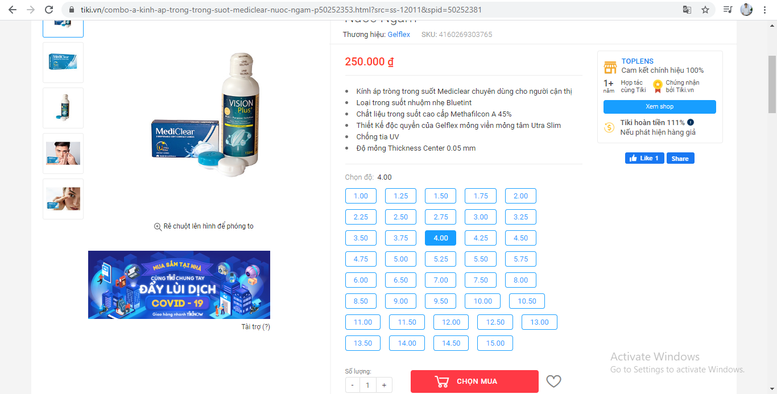The image size is (777, 394).
Task: Click the CHỌN MUA buy button
Action: tap(474, 381)
